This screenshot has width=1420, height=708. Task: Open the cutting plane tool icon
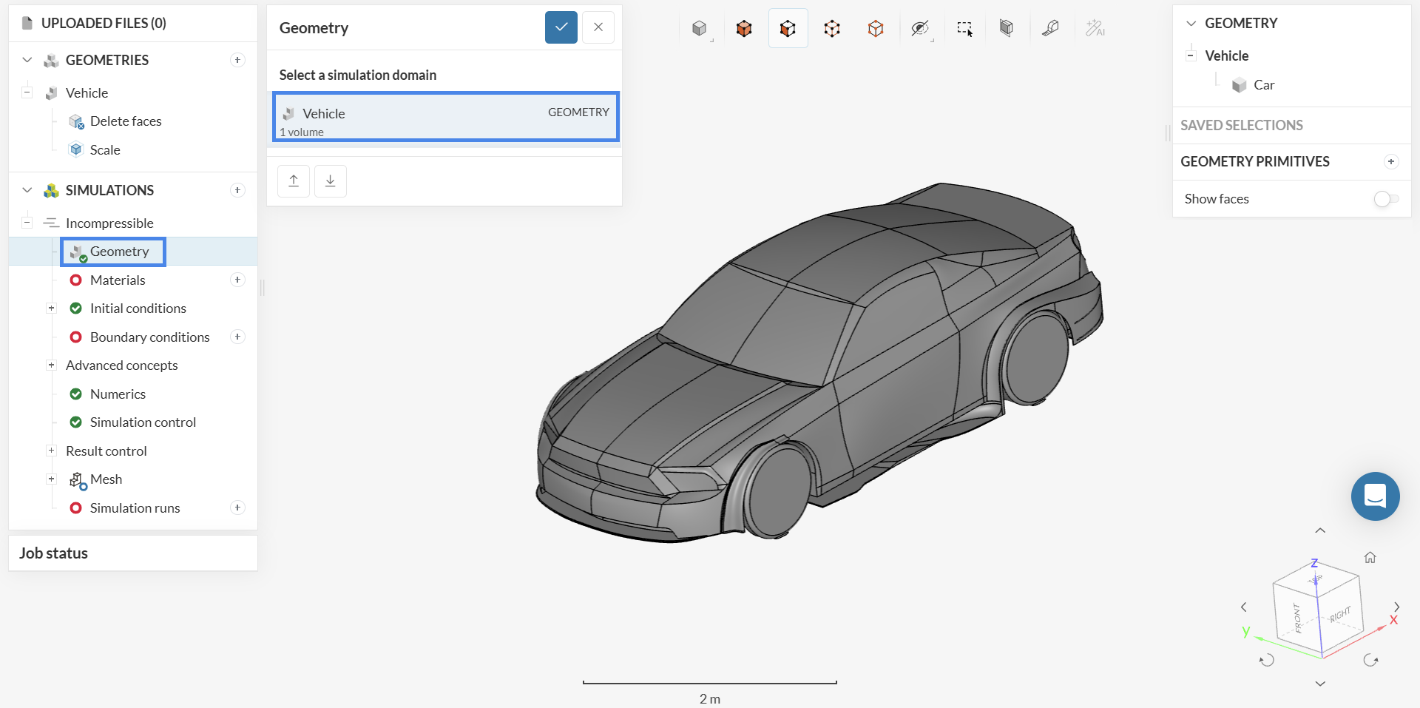1006,29
